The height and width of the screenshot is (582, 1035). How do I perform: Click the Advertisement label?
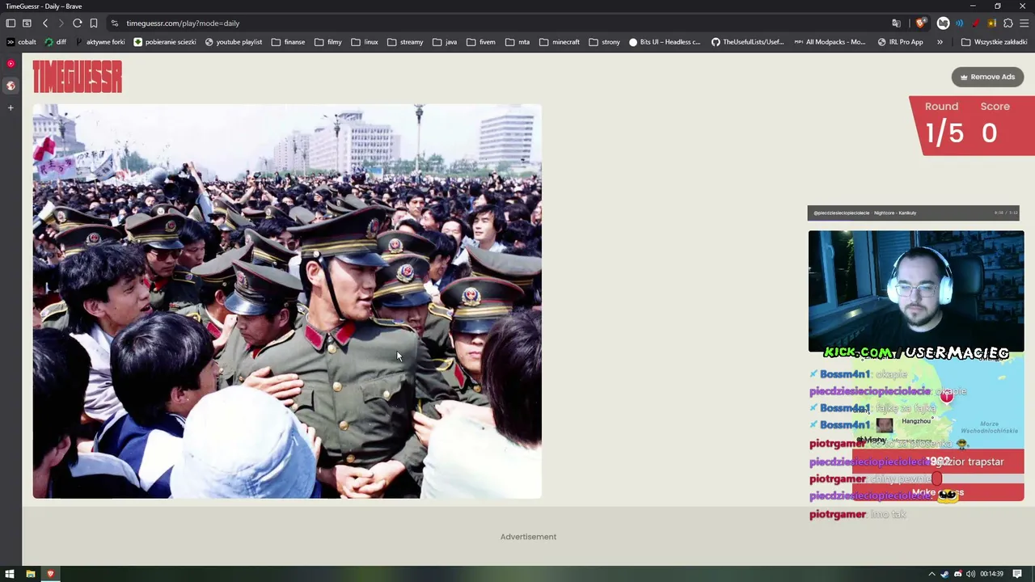click(x=528, y=537)
